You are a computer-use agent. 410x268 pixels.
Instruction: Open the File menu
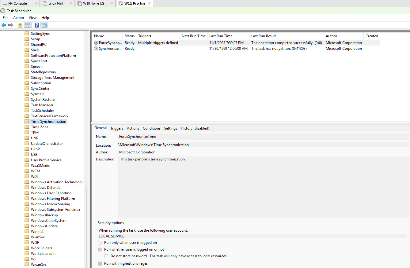[6, 18]
